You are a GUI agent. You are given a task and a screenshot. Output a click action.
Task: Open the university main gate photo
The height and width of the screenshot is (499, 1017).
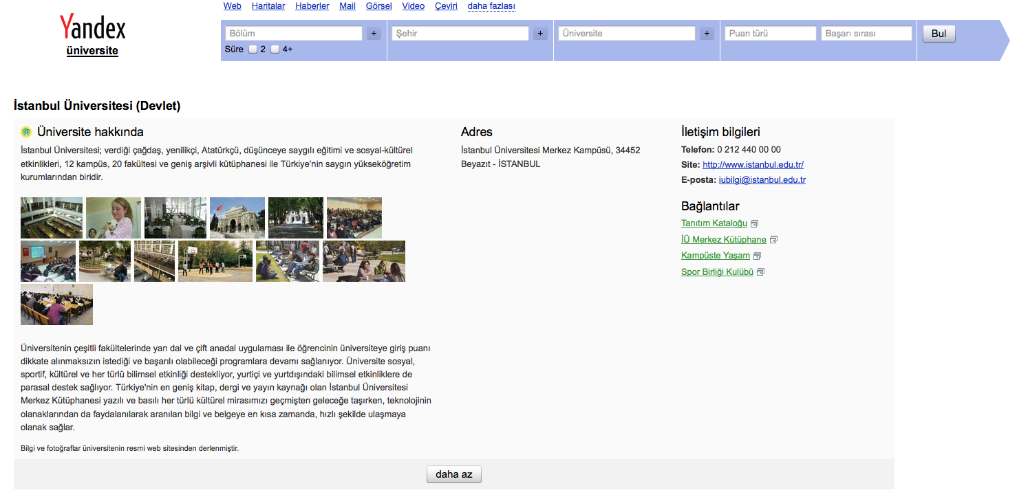tap(237, 218)
